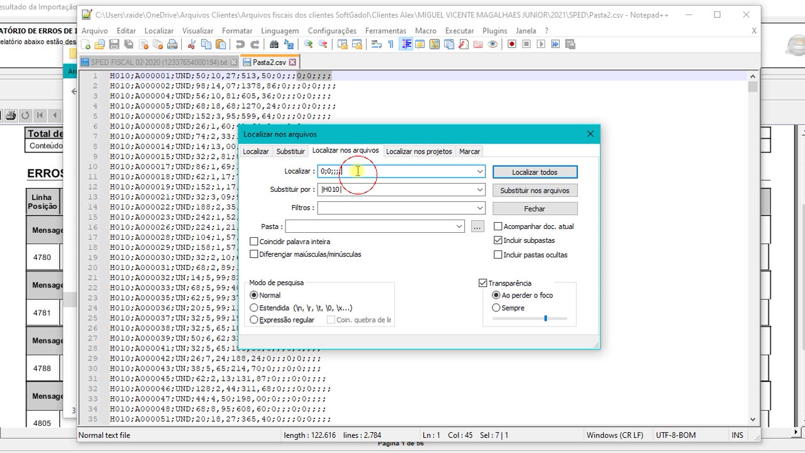805x453 pixels.
Task: Click the Cut scissors icon
Action: pyautogui.click(x=191, y=44)
